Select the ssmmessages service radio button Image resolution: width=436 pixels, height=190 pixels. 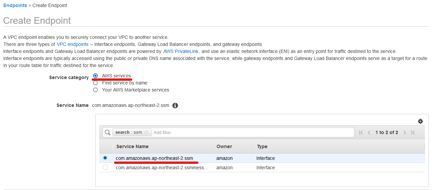click(105, 167)
